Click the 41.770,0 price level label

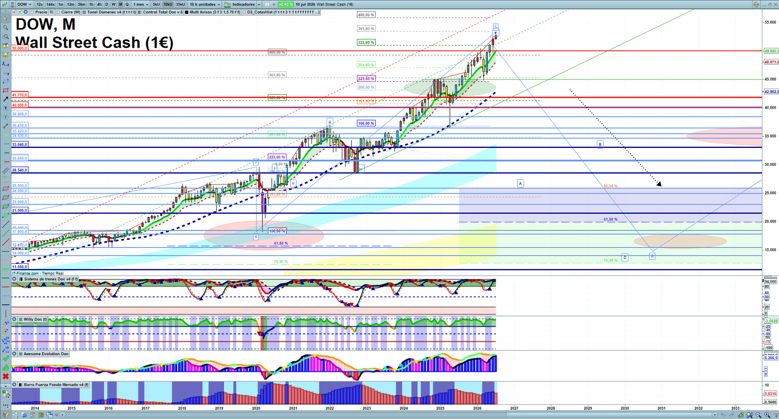19,95
